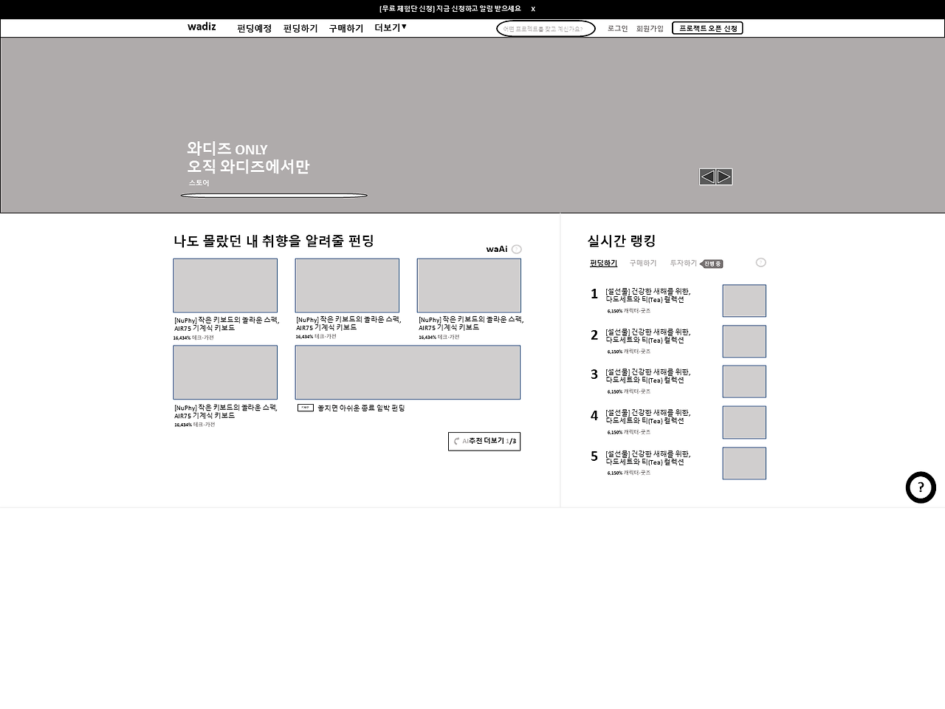Screen dimensions: 945x709
Task: Open the 더보기 dropdown in the navigation
Action: click(x=389, y=27)
